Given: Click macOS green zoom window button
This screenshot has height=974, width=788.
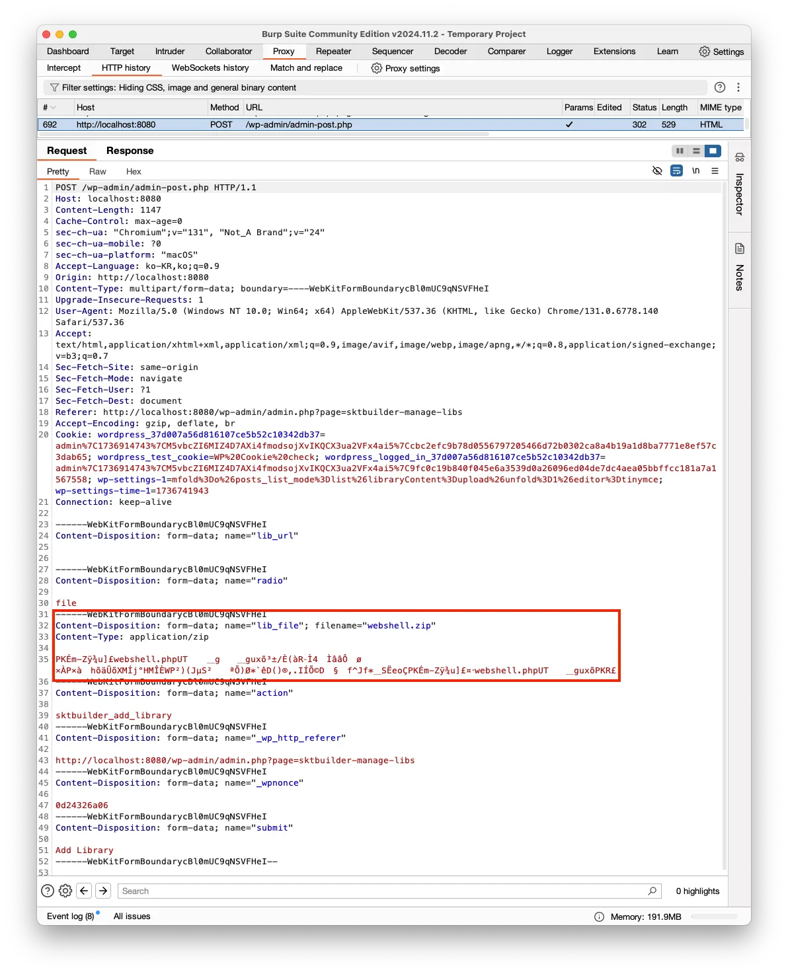Looking at the screenshot, I should [73, 34].
